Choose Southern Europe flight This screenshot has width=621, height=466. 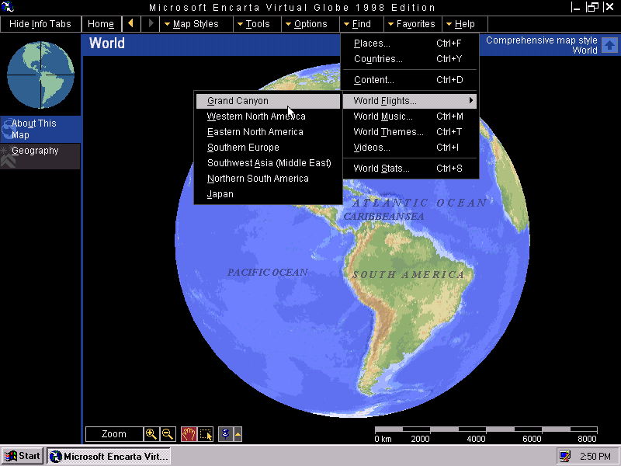(x=268, y=148)
